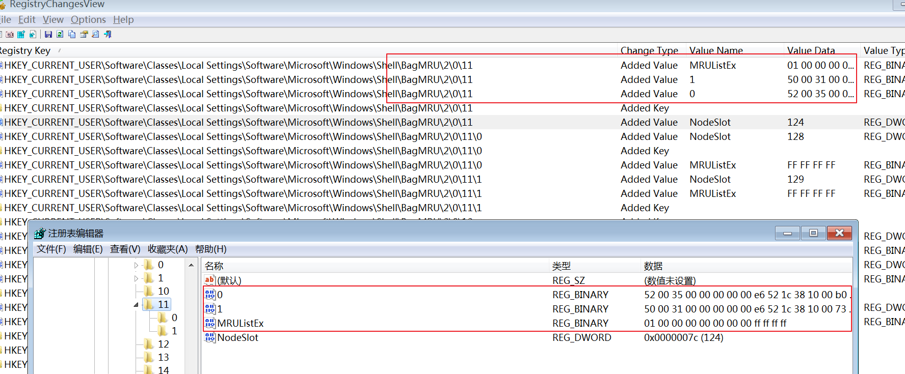Open the 编辑(E) menu in Registry Editor
Screen dimensions: 905x374
pos(88,249)
